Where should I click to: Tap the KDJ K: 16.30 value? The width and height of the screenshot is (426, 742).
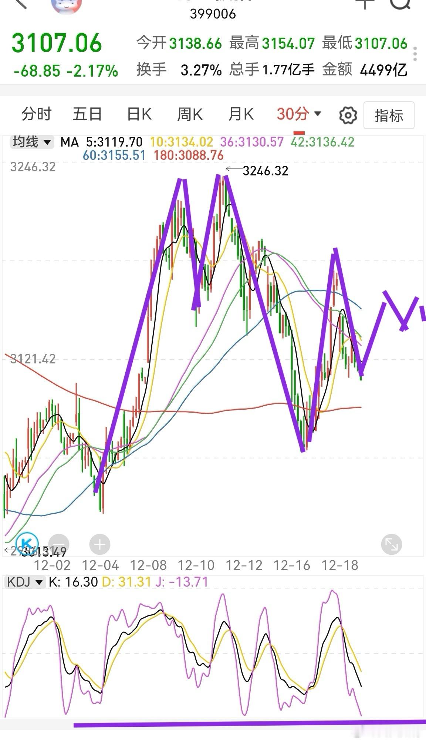tap(73, 582)
